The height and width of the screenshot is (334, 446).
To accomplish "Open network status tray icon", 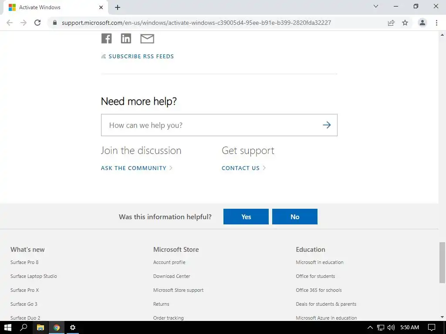I will click(x=381, y=327).
